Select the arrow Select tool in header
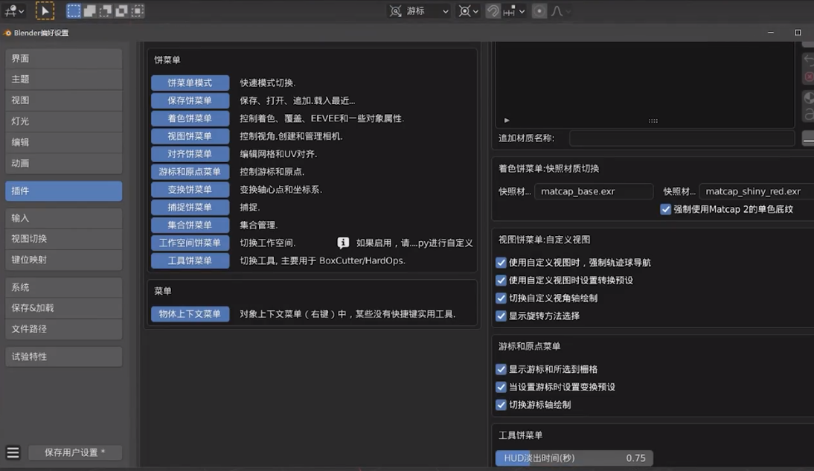Screen dimensions: 814x471 pos(45,11)
